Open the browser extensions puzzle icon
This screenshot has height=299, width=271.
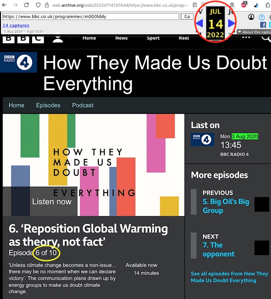coord(268,5)
